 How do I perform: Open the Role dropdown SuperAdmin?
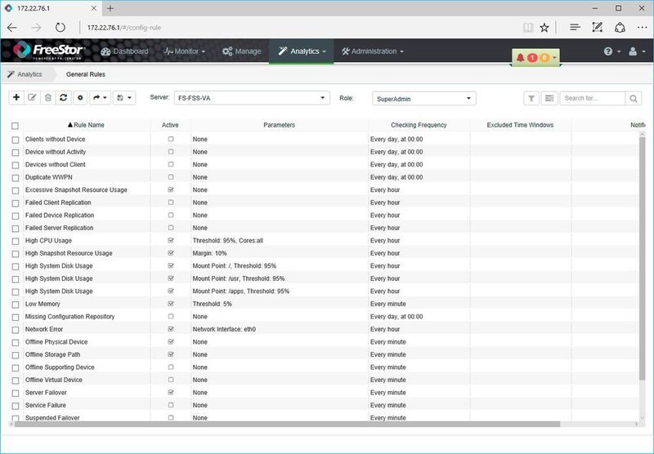[423, 98]
